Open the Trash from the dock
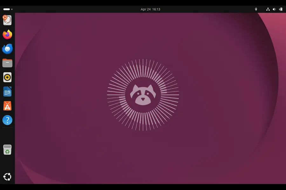This screenshot has height=190, width=286. pyautogui.click(x=7, y=149)
